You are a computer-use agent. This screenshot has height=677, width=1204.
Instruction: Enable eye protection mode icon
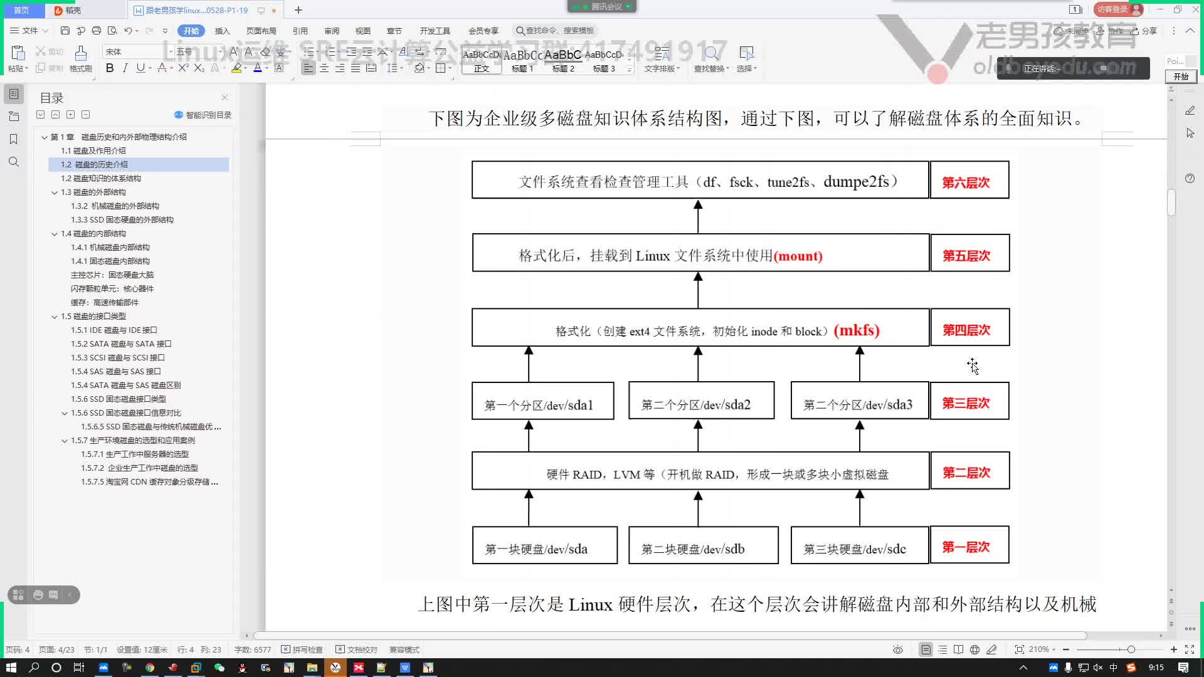(x=898, y=649)
